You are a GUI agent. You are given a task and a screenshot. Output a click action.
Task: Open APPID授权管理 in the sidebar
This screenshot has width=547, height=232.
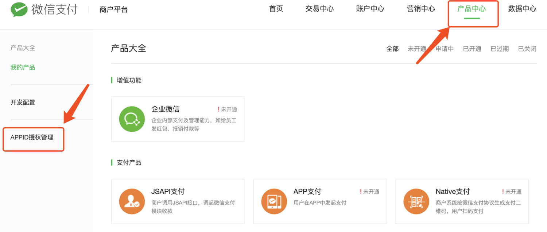(32, 137)
